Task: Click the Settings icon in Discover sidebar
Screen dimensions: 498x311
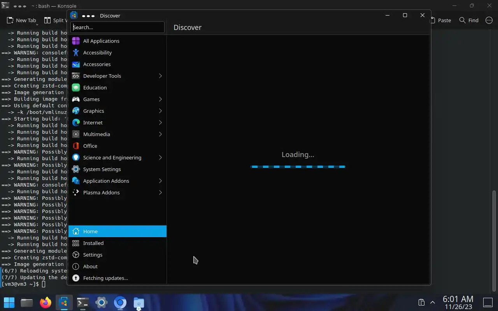Action: (76, 255)
